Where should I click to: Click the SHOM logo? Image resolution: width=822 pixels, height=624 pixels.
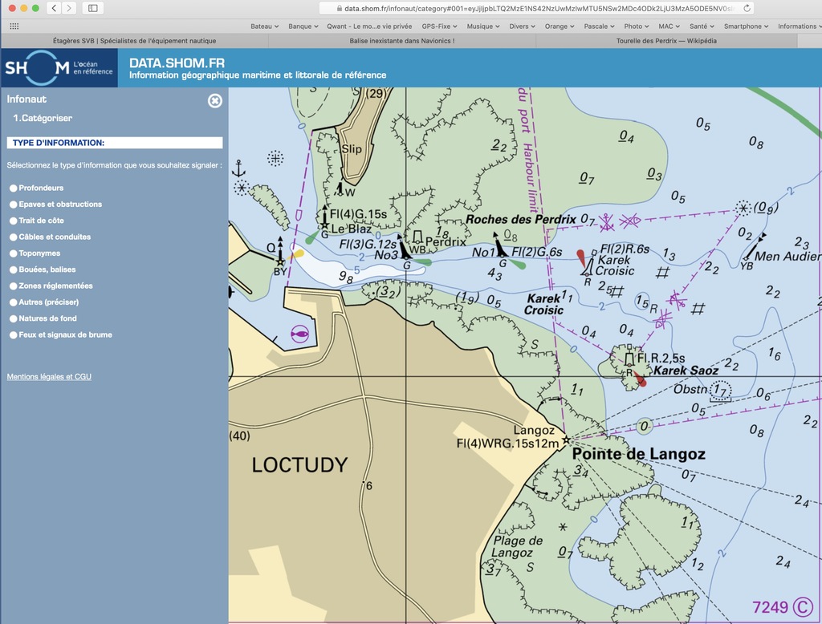(59, 67)
